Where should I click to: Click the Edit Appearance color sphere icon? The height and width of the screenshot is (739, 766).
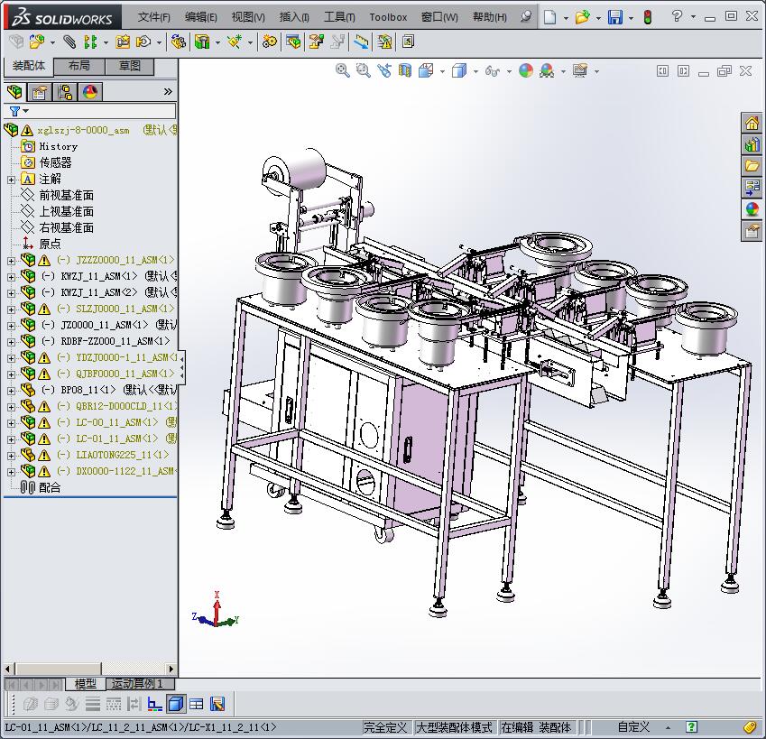pyautogui.click(x=525, y=70)
